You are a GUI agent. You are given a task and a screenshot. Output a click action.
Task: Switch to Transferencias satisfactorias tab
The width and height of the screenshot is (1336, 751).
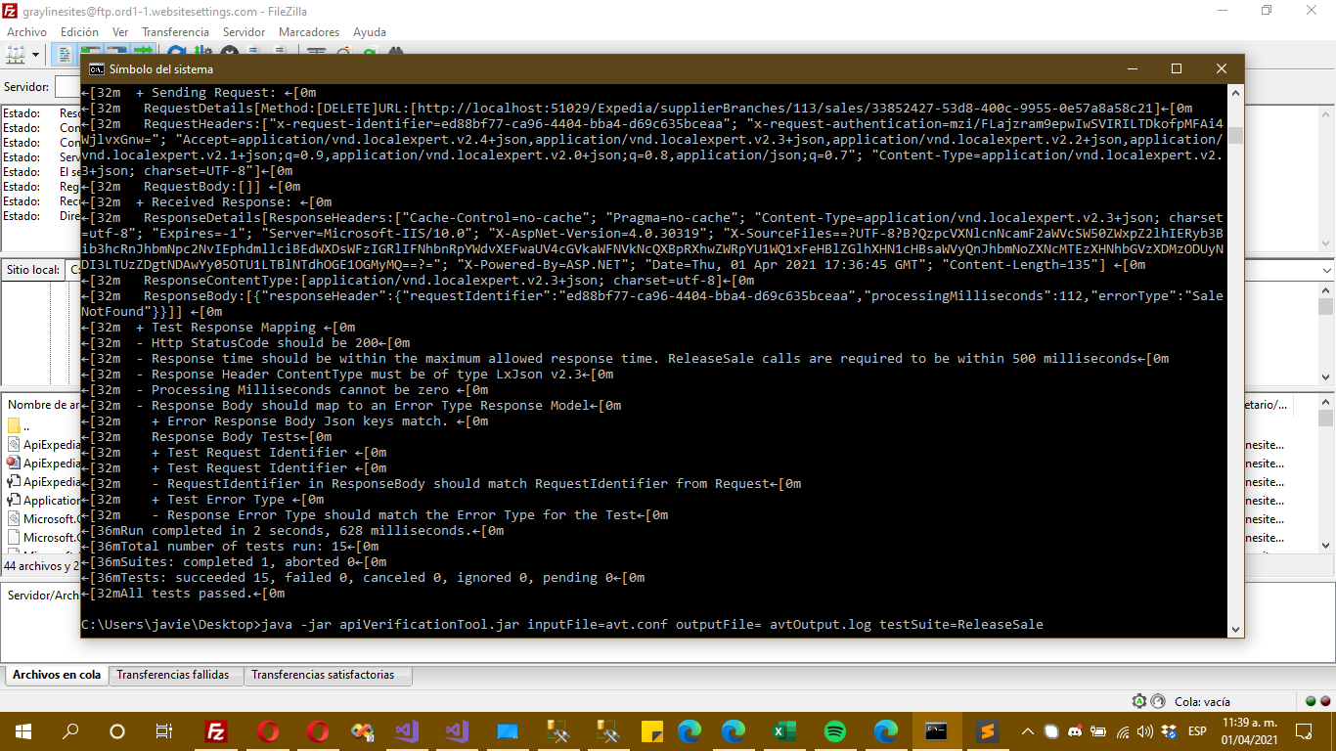(x=323, y=675)
